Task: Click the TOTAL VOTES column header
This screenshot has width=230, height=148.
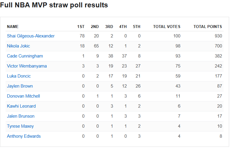Action: (167, 27)
